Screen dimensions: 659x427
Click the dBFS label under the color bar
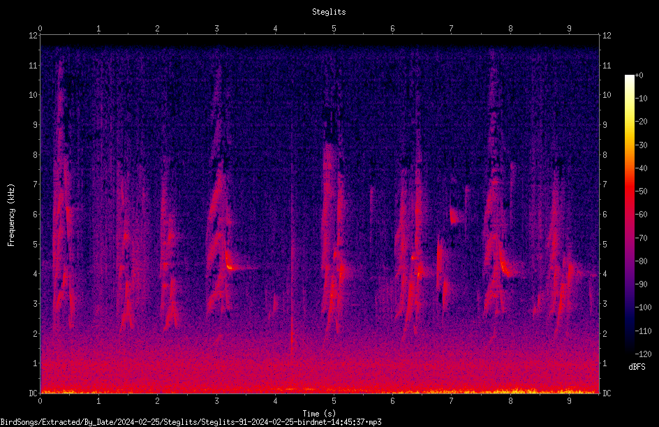(x=637, y=367)
